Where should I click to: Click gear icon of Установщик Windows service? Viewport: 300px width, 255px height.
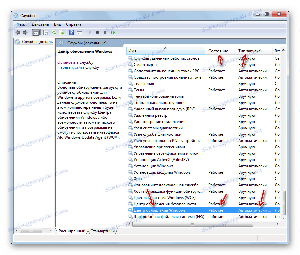click(x=130, y=166)
